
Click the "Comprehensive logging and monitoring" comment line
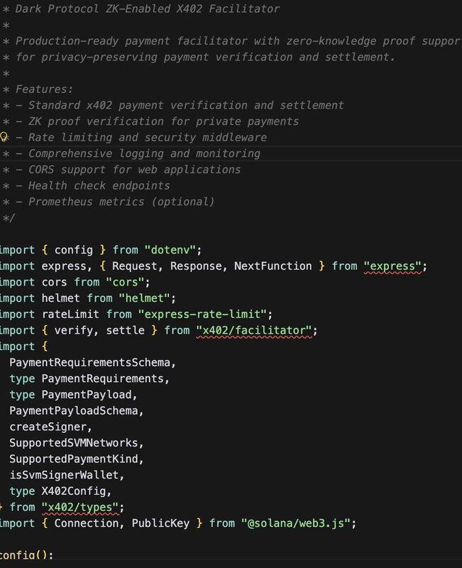tap(138, 153)
